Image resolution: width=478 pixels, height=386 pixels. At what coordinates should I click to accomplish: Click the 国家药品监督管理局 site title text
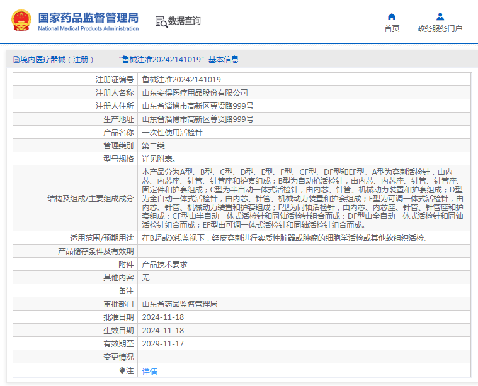pyautogui.click(x=88, y=17)
